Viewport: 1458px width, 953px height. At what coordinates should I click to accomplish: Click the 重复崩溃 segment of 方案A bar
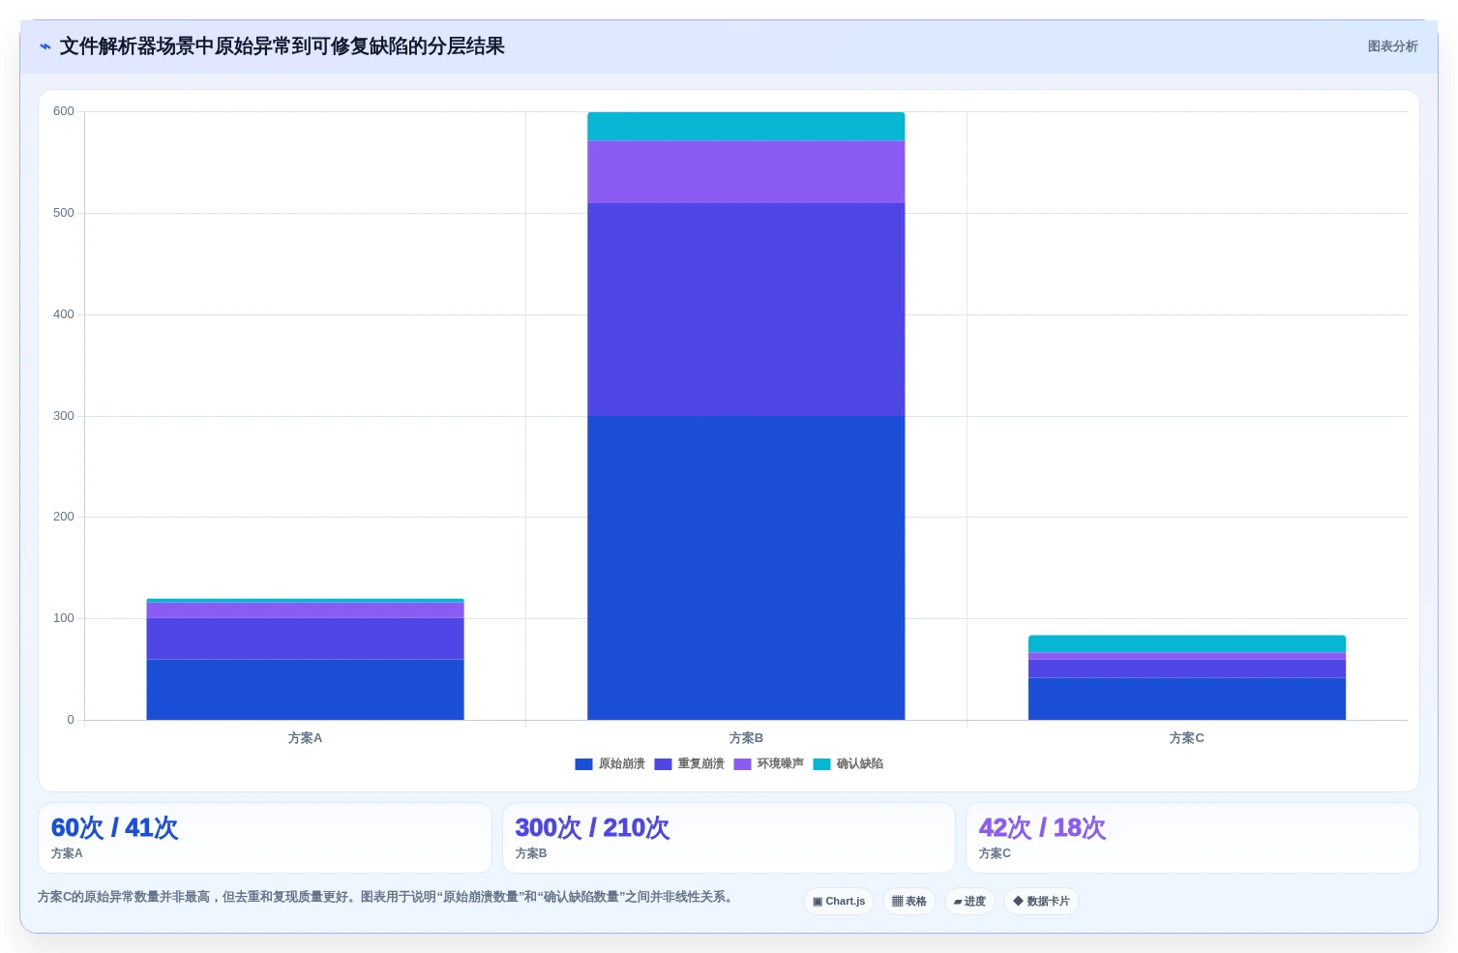click(305, 639)
